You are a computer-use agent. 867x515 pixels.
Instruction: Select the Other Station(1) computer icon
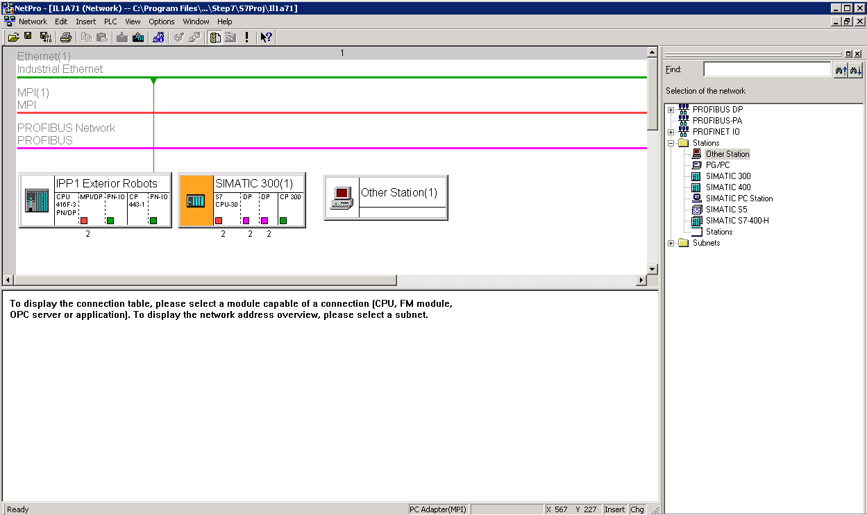342,198
